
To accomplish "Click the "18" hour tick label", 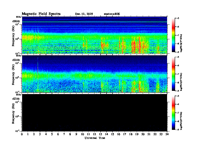I will pyautogui.click(x=131, y=134).
